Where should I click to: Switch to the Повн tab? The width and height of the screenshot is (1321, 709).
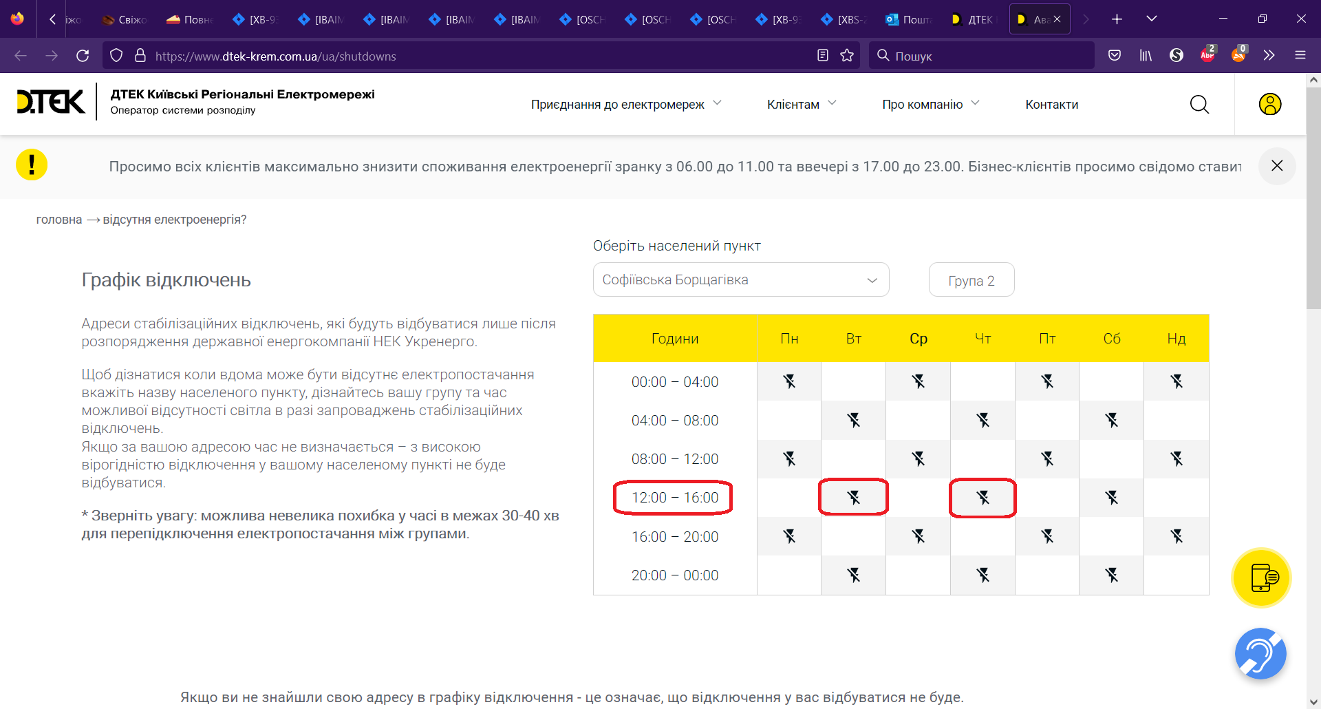pos(191,19)
